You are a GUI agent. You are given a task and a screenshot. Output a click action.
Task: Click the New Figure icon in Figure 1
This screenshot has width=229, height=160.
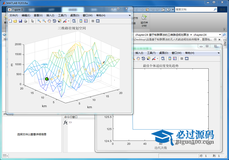coord(10,21)
